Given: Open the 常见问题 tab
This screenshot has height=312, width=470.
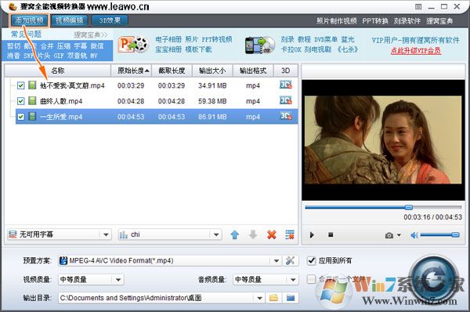Looking at the screenshot, I should click(x=26, y=34).
